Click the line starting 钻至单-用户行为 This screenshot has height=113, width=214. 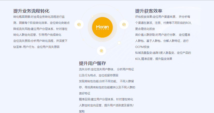36,47
